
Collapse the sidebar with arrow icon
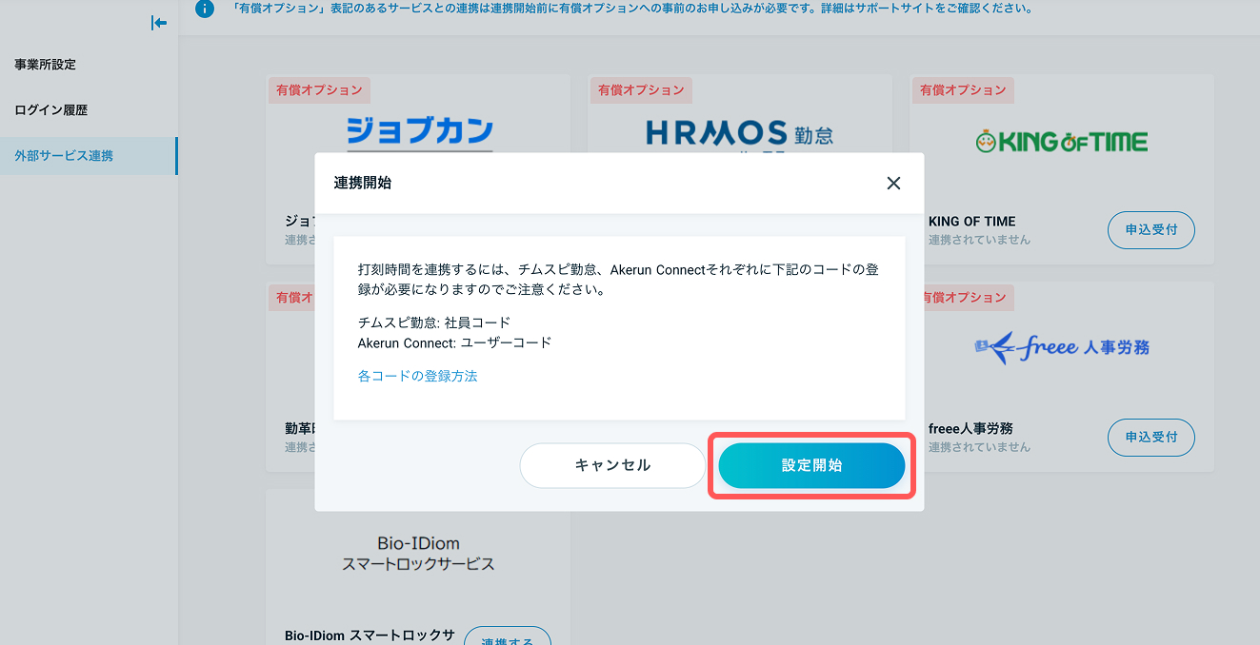159,23
